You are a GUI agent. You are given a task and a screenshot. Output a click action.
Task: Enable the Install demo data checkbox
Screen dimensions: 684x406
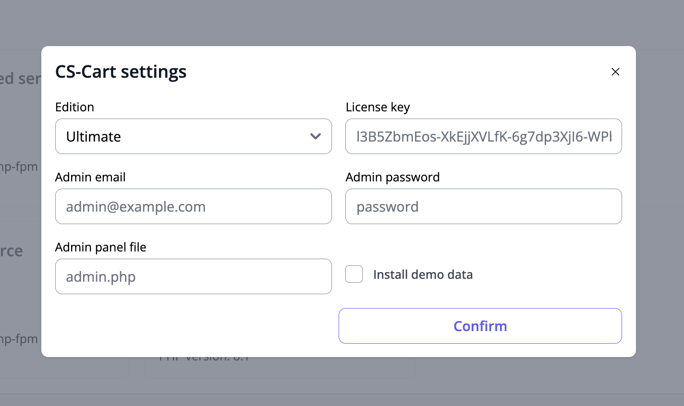354,274
